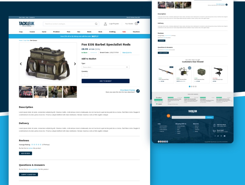Image resolution: width=245 pixels, height=185 pixels.
Task: Click the ADD REVIEW button on the left page
Action: [x=25, y=153]
